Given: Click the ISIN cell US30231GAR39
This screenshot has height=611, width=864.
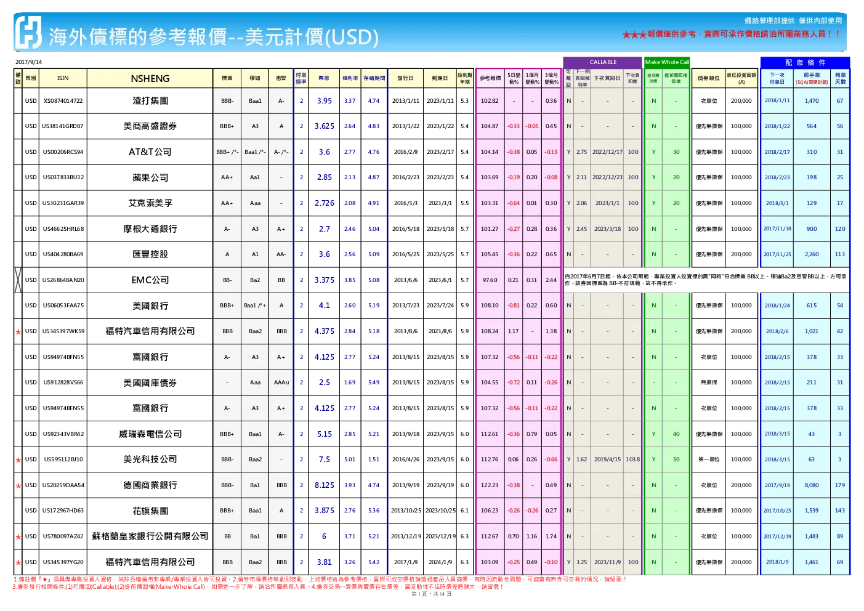Looking at the screenshot, I should [x=63, y=203].
